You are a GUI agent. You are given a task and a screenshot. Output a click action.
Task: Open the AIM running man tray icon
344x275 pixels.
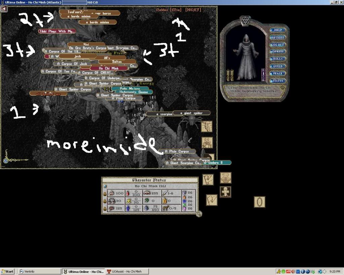point(278,272)
